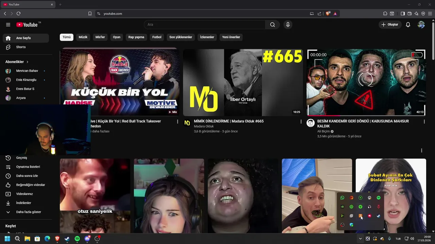Open options for Küçük Bir Yol video
Viewport: 435px width, 244px height.
pos(177,121)
